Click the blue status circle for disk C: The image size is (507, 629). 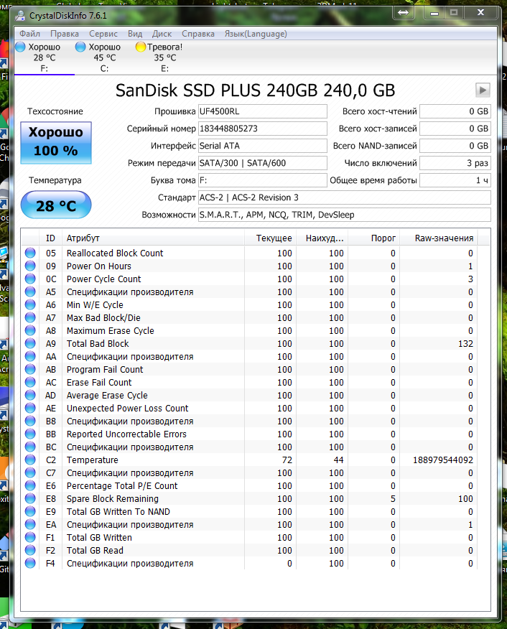(80, 47)
